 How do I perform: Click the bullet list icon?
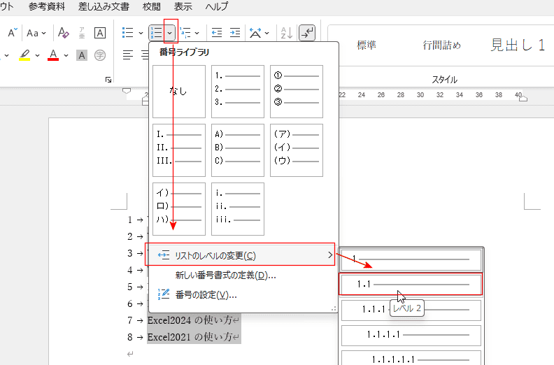pyautogui.click(x=127, y=33)
